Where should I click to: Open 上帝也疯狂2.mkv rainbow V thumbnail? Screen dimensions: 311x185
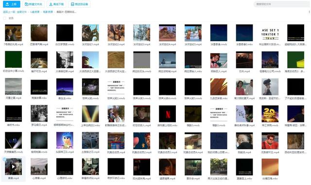[90, 114]
